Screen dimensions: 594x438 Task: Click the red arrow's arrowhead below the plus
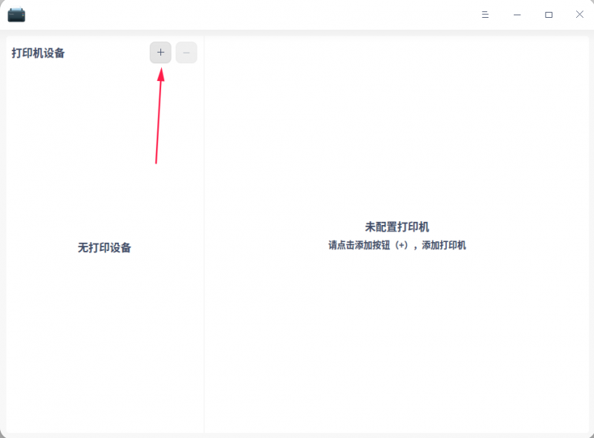(x=161, y=74)
